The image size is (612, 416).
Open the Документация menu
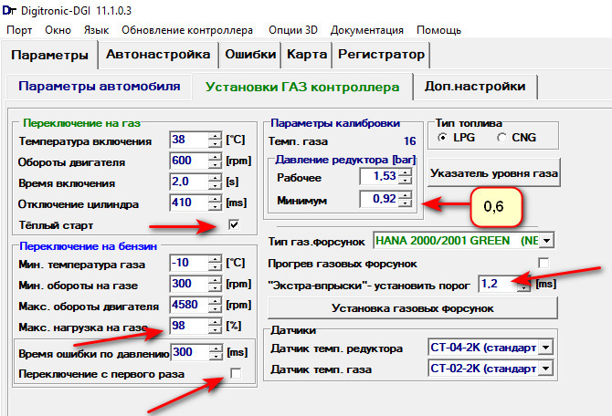367,30
